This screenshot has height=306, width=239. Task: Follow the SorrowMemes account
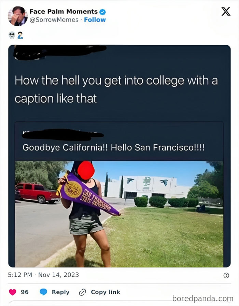95,20
